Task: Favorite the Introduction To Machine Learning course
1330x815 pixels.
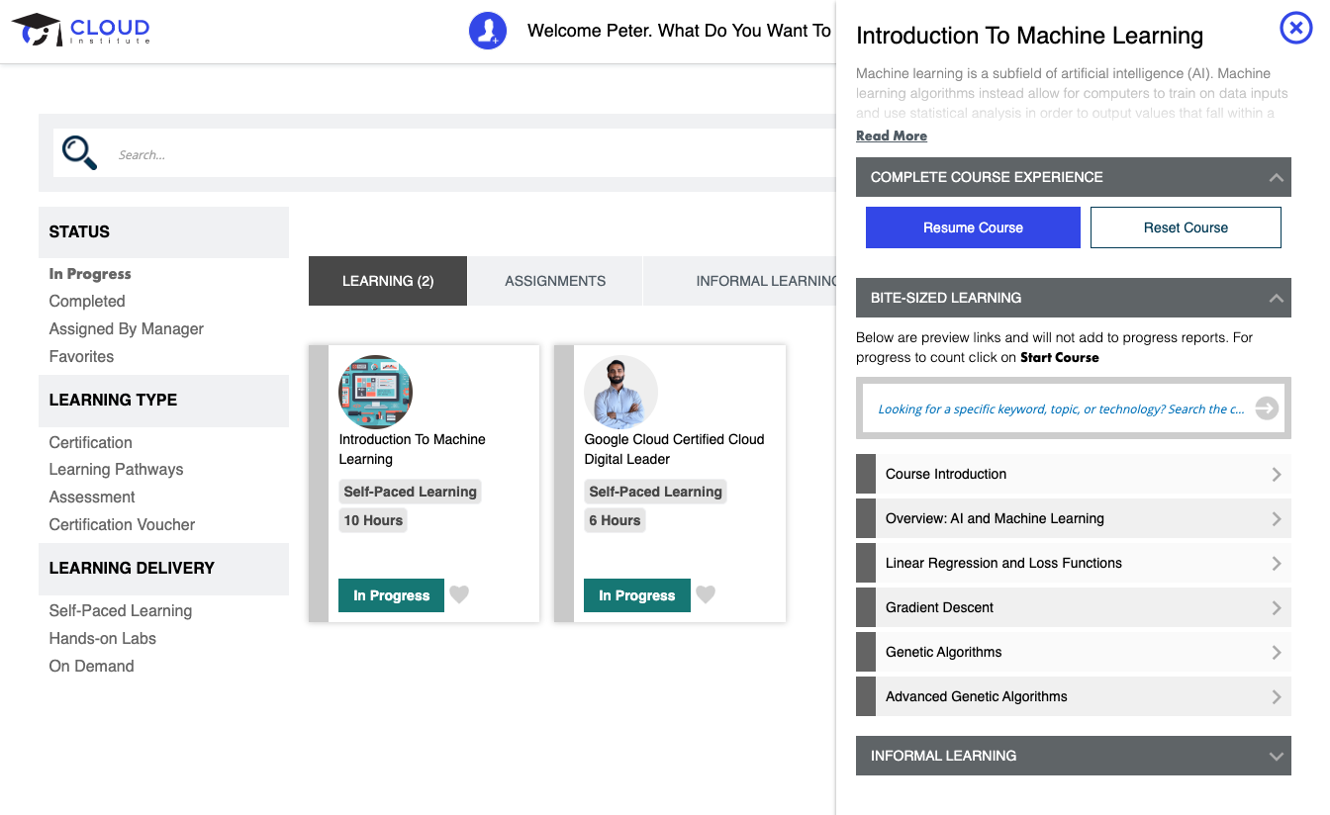Action: (458, 594)
